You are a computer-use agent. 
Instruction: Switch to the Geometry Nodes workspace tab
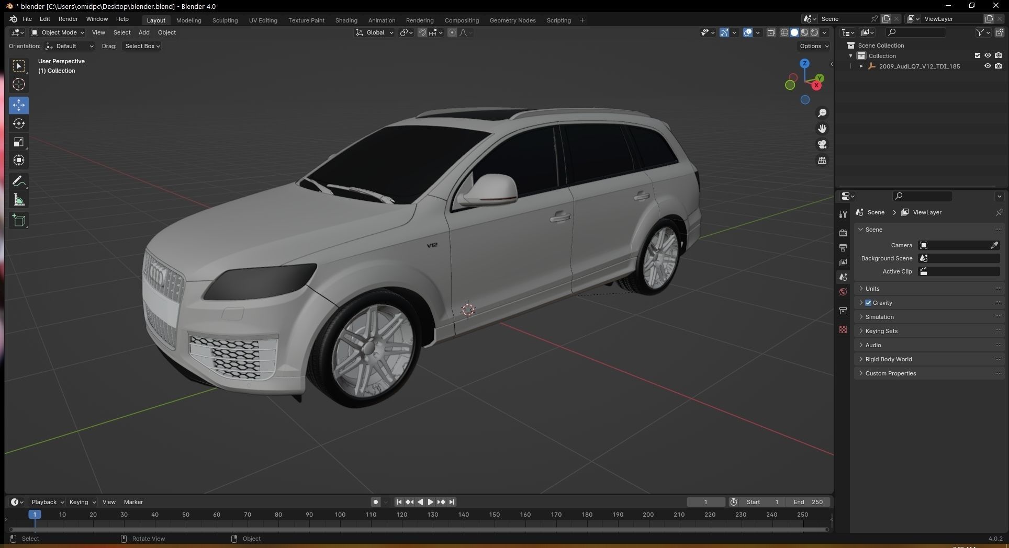click(512, 20)
